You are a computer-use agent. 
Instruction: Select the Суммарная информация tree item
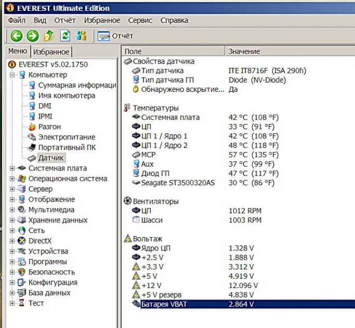point(76,85)
